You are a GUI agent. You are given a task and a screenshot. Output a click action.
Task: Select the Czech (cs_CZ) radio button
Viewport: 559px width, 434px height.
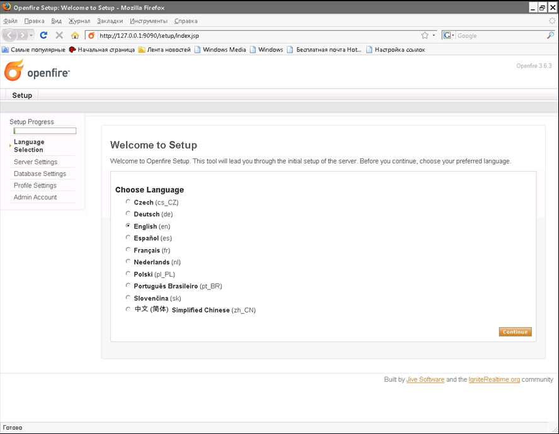(x=128, y=202)
